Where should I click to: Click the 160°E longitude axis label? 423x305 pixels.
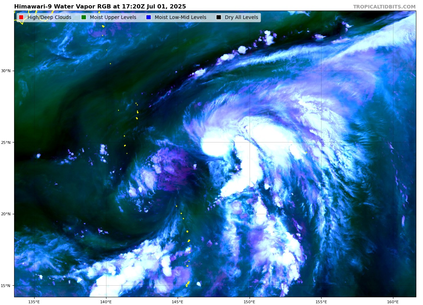pos(393,301)
